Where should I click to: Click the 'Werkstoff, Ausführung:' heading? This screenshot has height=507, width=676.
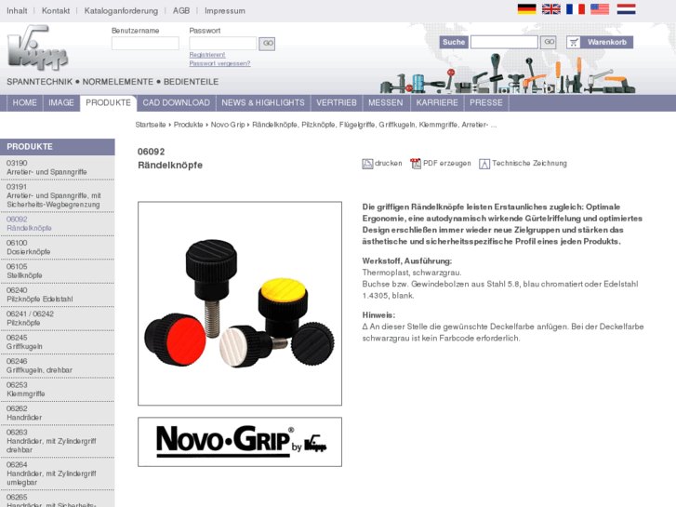click(407, 261)
